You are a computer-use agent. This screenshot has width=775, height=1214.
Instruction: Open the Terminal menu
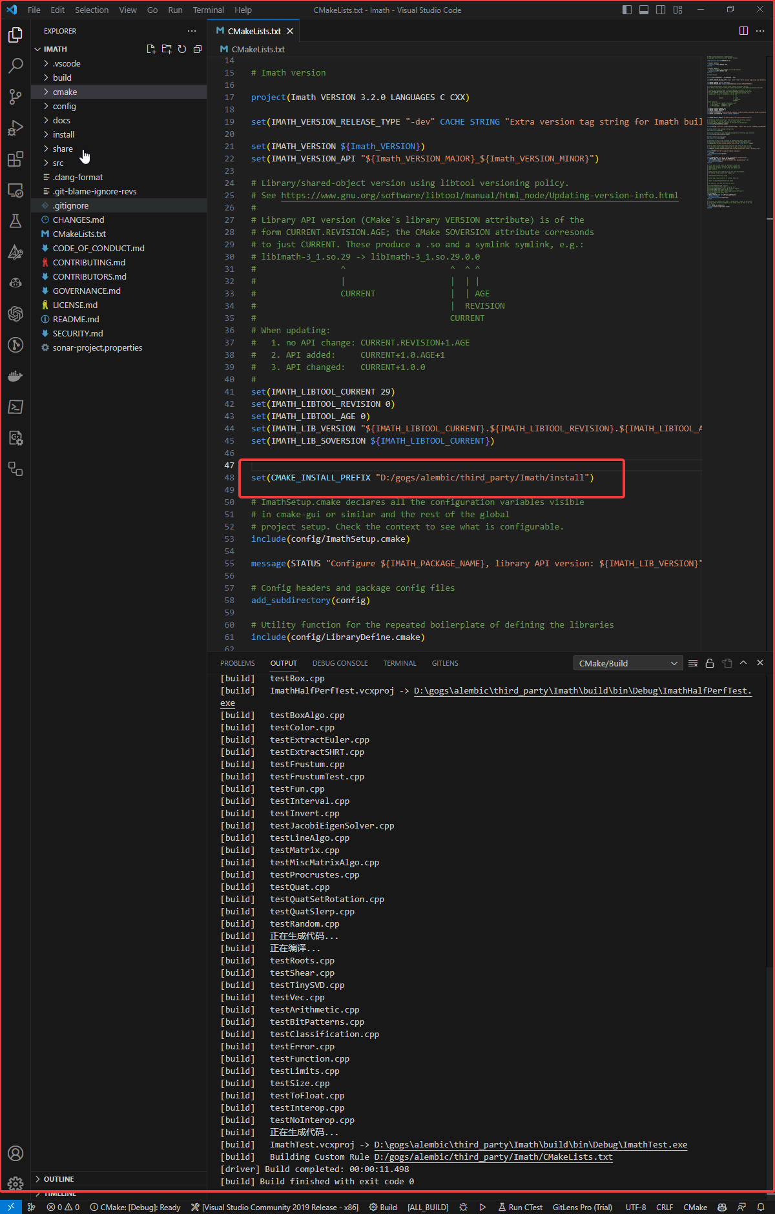point(209,10)
